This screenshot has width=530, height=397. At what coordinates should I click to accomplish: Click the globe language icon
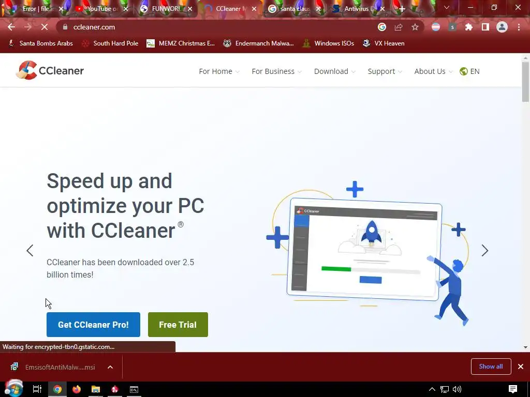pos(463,71)
